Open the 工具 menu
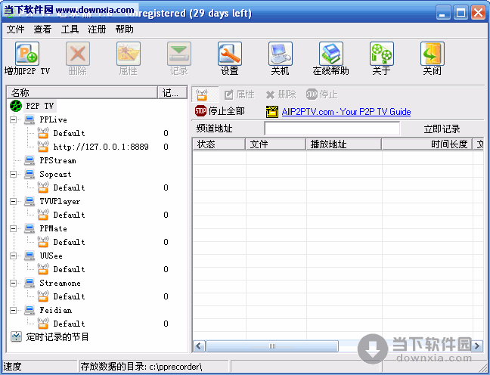The image size is (490, 375). point(70,29)
